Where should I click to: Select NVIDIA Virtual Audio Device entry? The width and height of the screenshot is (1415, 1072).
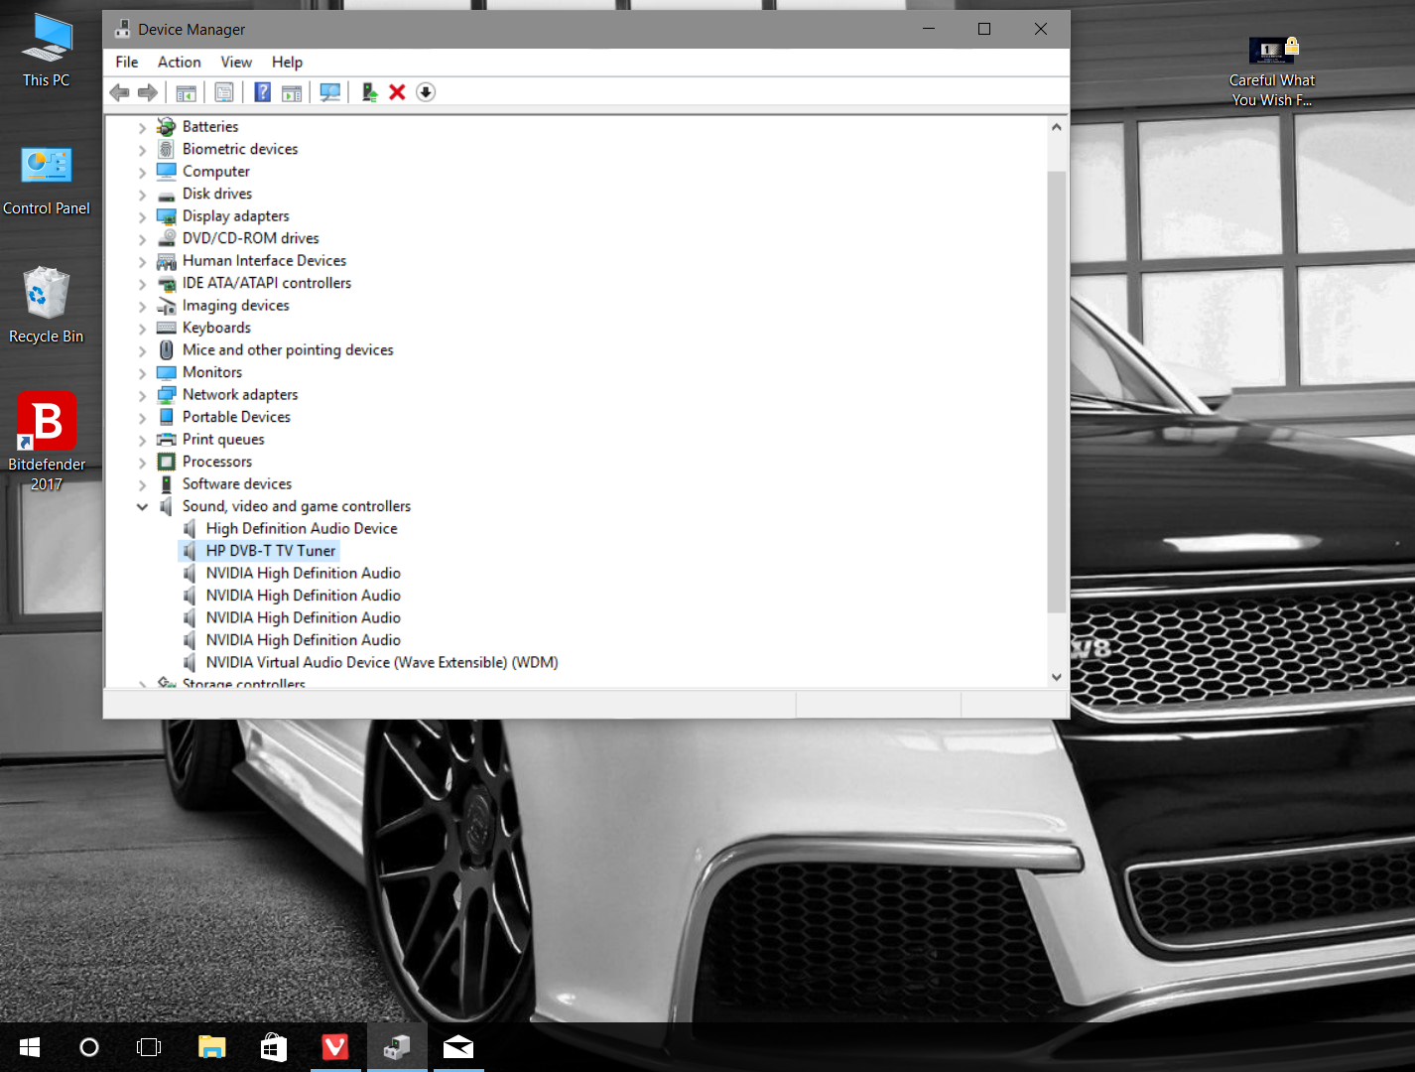pos(381,663)
